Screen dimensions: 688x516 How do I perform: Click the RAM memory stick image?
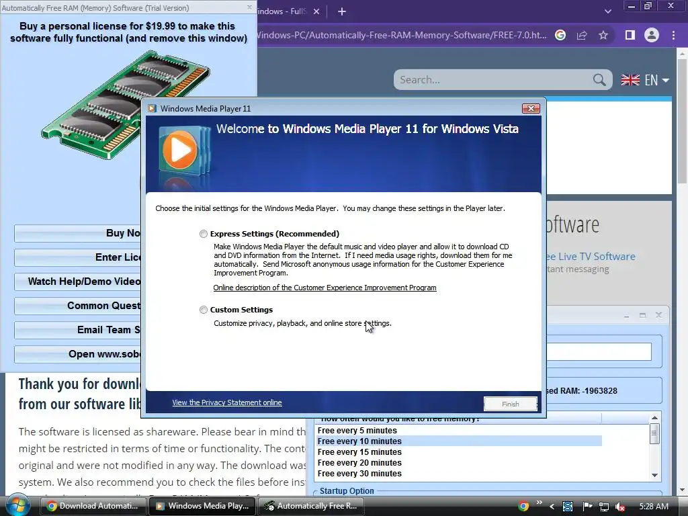click(126, 104)
